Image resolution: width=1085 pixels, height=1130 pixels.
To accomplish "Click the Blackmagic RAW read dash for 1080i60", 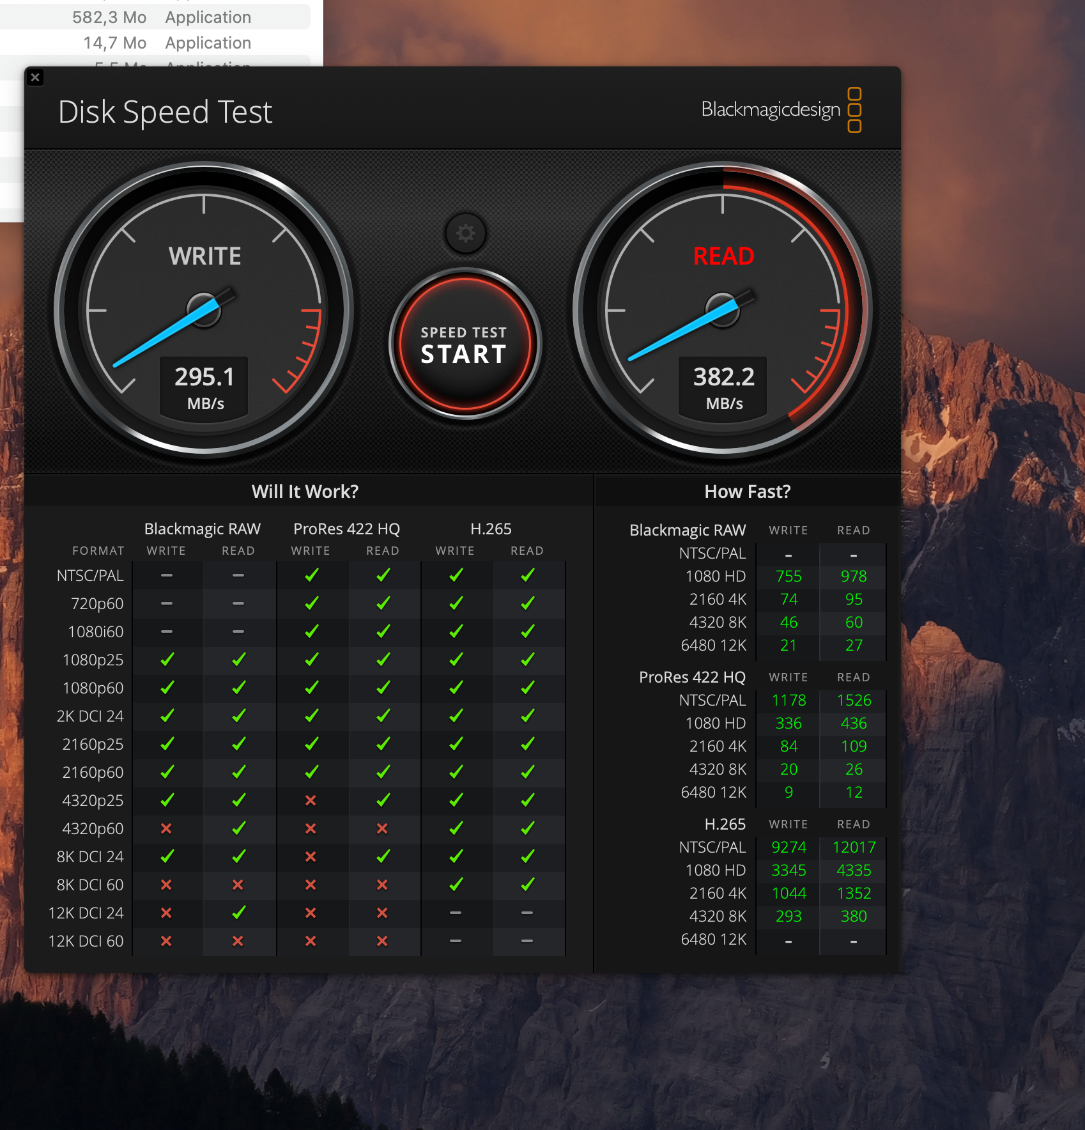I will pyautogui.click(x=238, y=631).
